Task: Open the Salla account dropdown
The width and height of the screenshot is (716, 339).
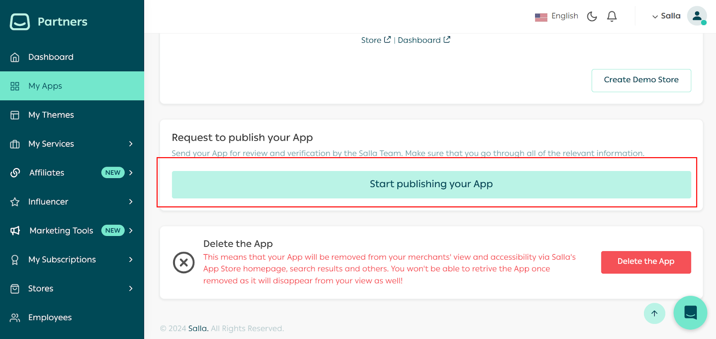Action: (666, 16)
